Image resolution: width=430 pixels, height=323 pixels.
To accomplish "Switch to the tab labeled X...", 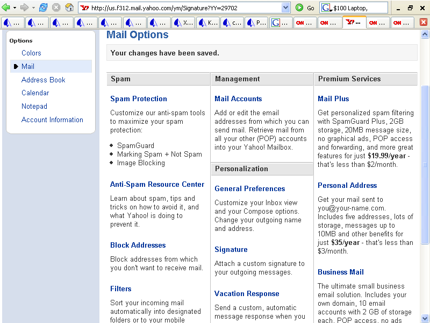I will 183,23.
